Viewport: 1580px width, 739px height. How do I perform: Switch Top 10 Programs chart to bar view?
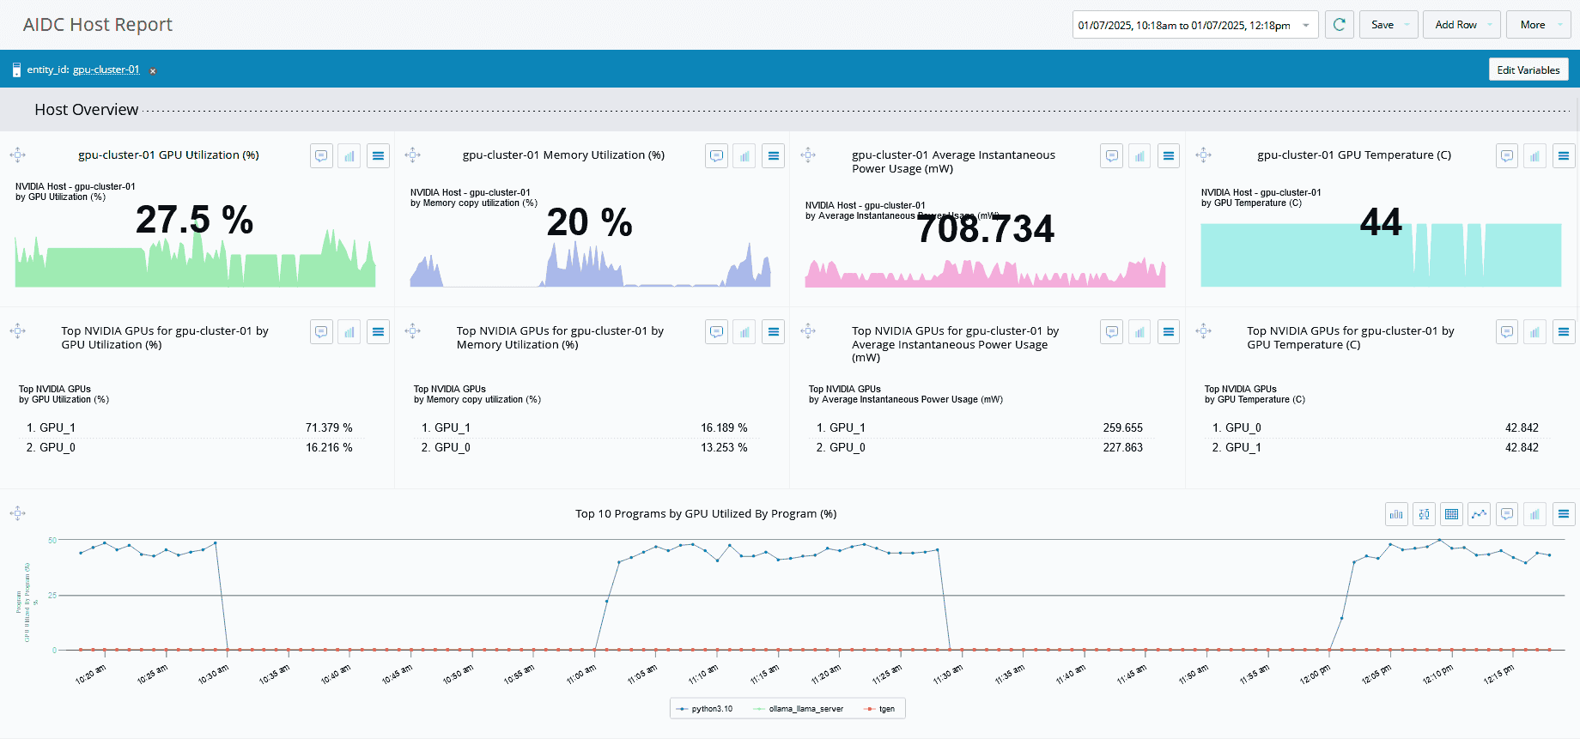1396,514
